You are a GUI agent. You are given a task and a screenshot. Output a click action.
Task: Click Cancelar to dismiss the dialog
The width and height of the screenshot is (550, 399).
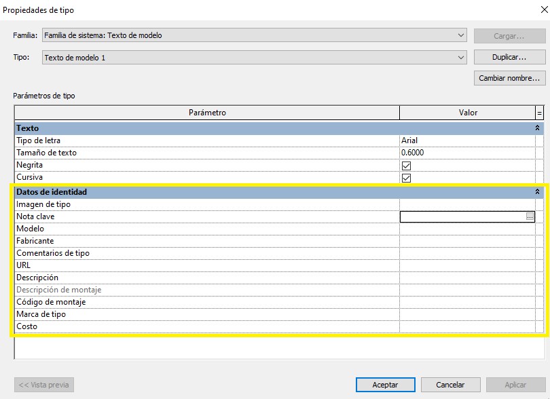coord(450,385)
